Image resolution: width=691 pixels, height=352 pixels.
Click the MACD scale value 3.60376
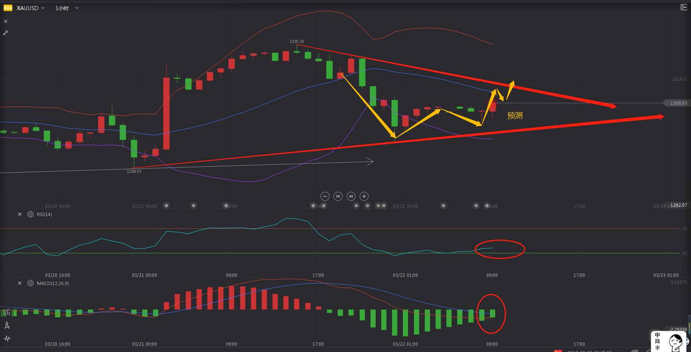tap(679, 282)
